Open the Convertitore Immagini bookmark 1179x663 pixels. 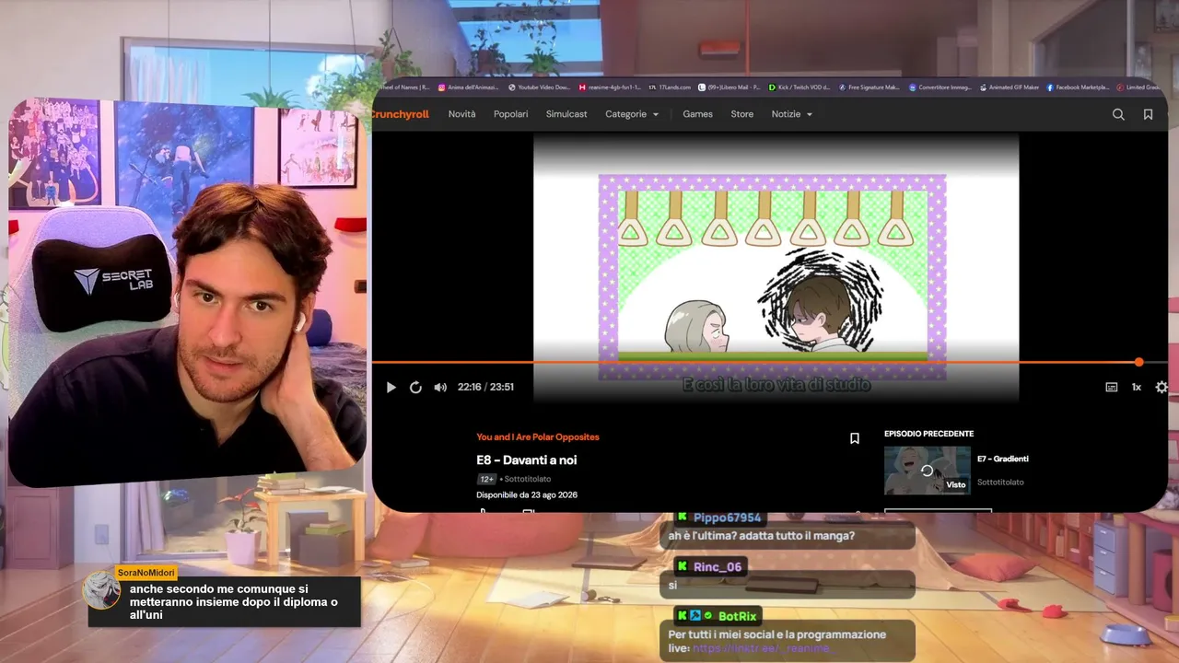coord(939,87)
